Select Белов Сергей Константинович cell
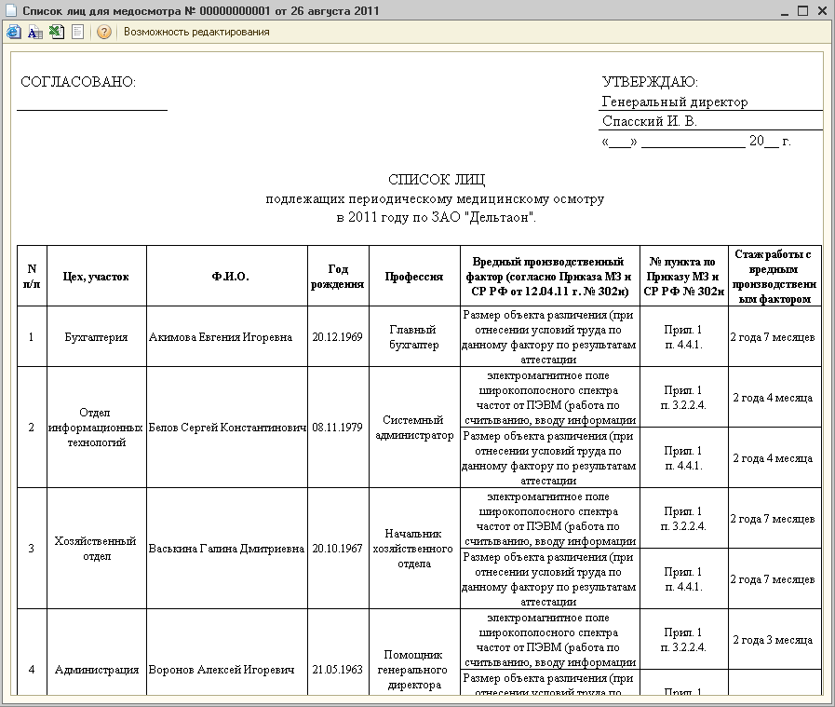Screen dimensions: 835x707 point(227,428)
